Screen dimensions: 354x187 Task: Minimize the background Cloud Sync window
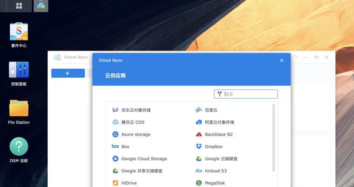click(x=306, y=58)
